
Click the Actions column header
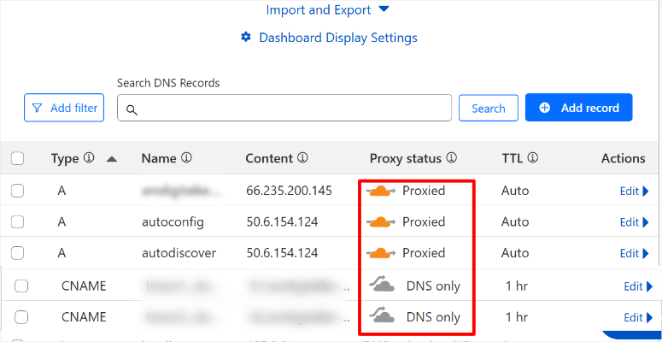pyautogui.click(x=624, y=158)
